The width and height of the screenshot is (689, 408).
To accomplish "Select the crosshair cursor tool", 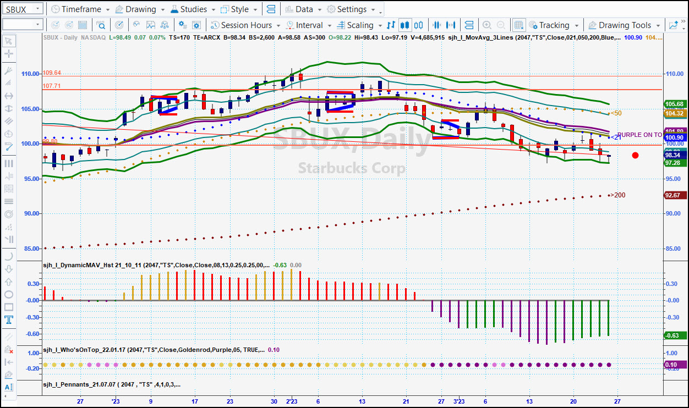I will coord(9,54).
